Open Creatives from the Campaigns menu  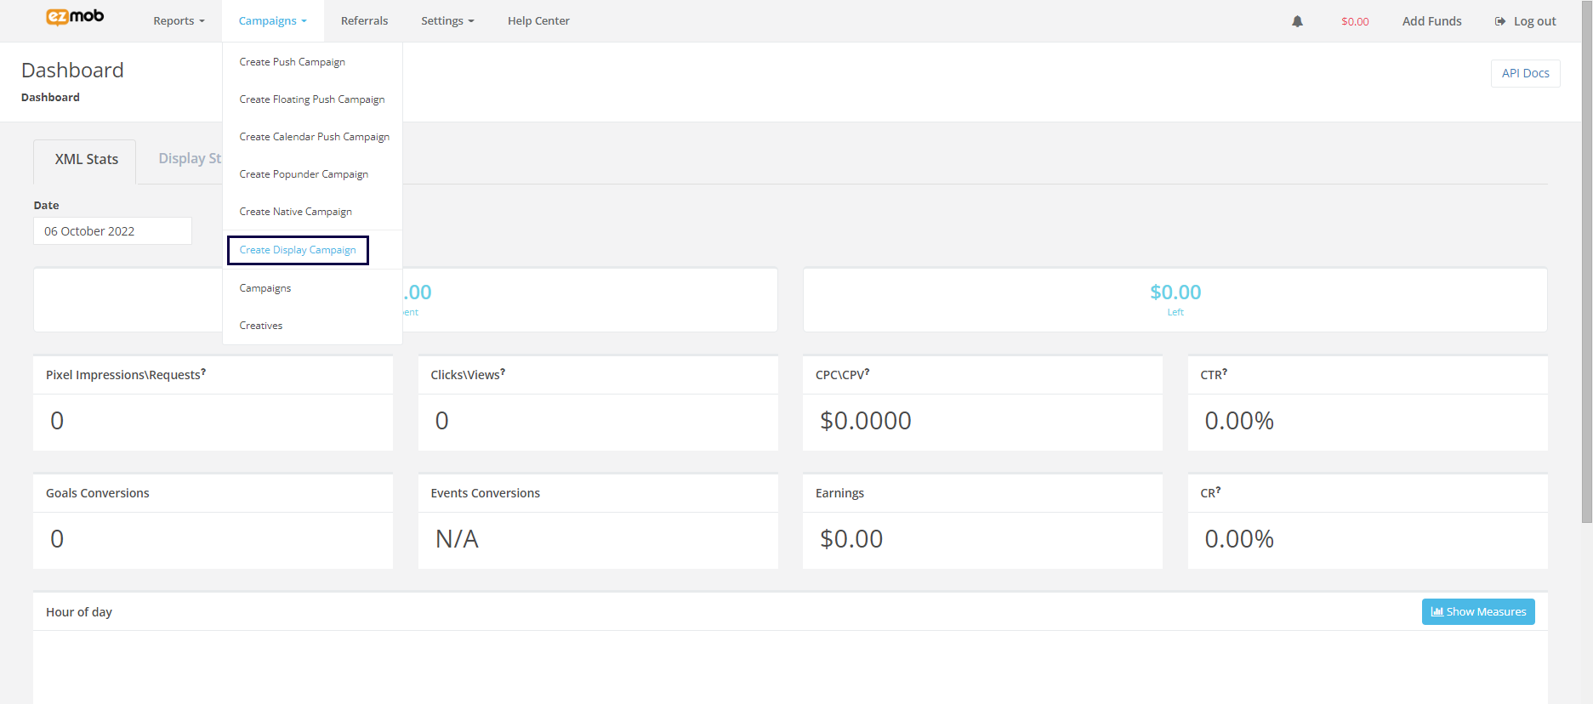(261, 326)
